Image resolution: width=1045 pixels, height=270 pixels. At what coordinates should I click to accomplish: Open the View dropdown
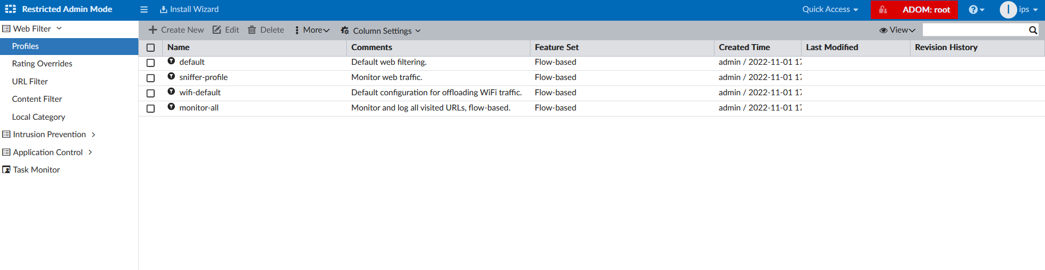897,30
